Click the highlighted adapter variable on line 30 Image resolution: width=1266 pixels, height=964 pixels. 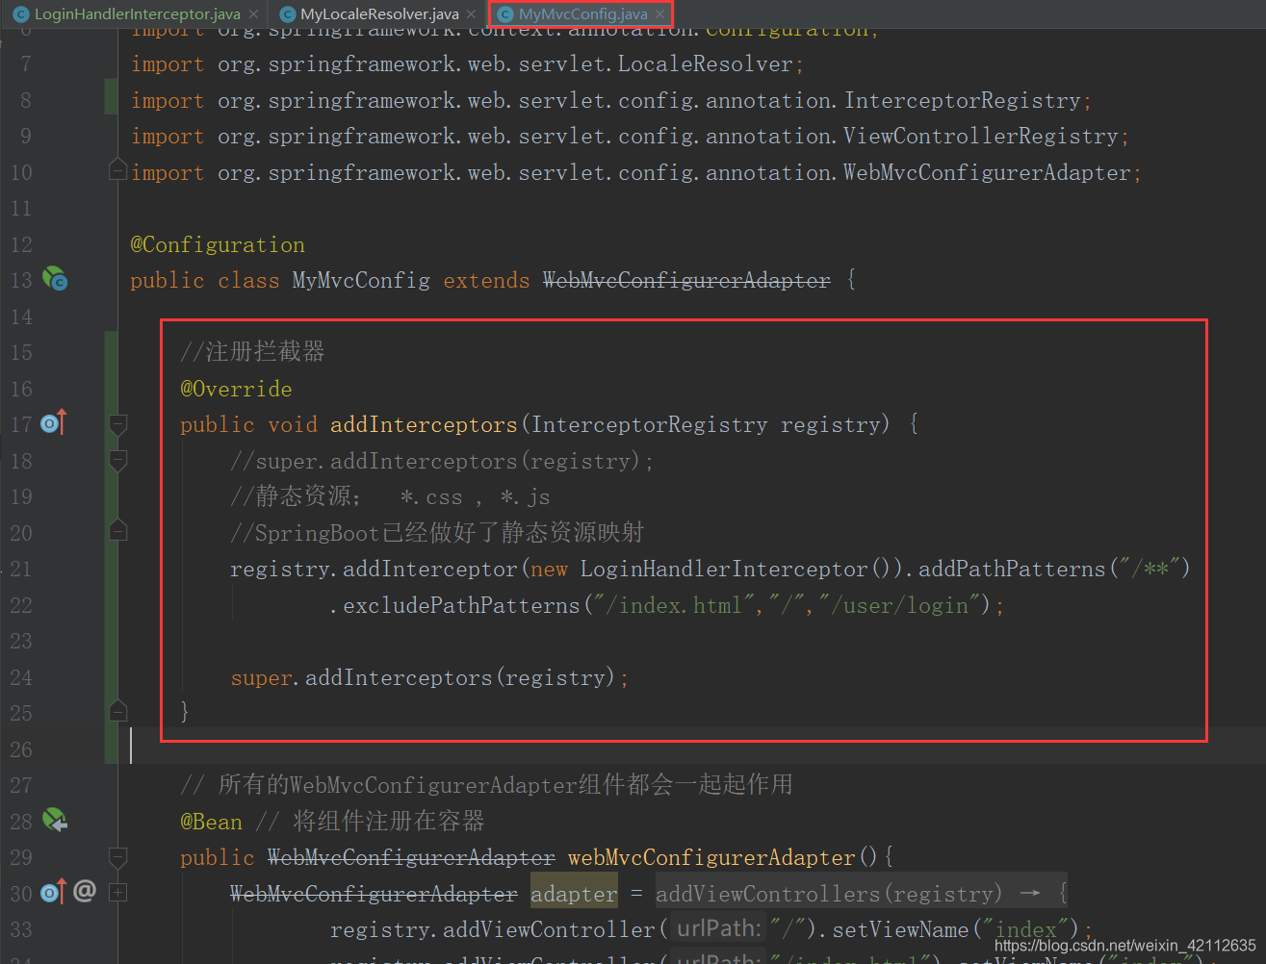[574, 894]
